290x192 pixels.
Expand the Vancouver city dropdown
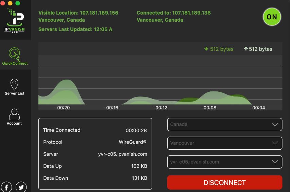coord(224,143)
